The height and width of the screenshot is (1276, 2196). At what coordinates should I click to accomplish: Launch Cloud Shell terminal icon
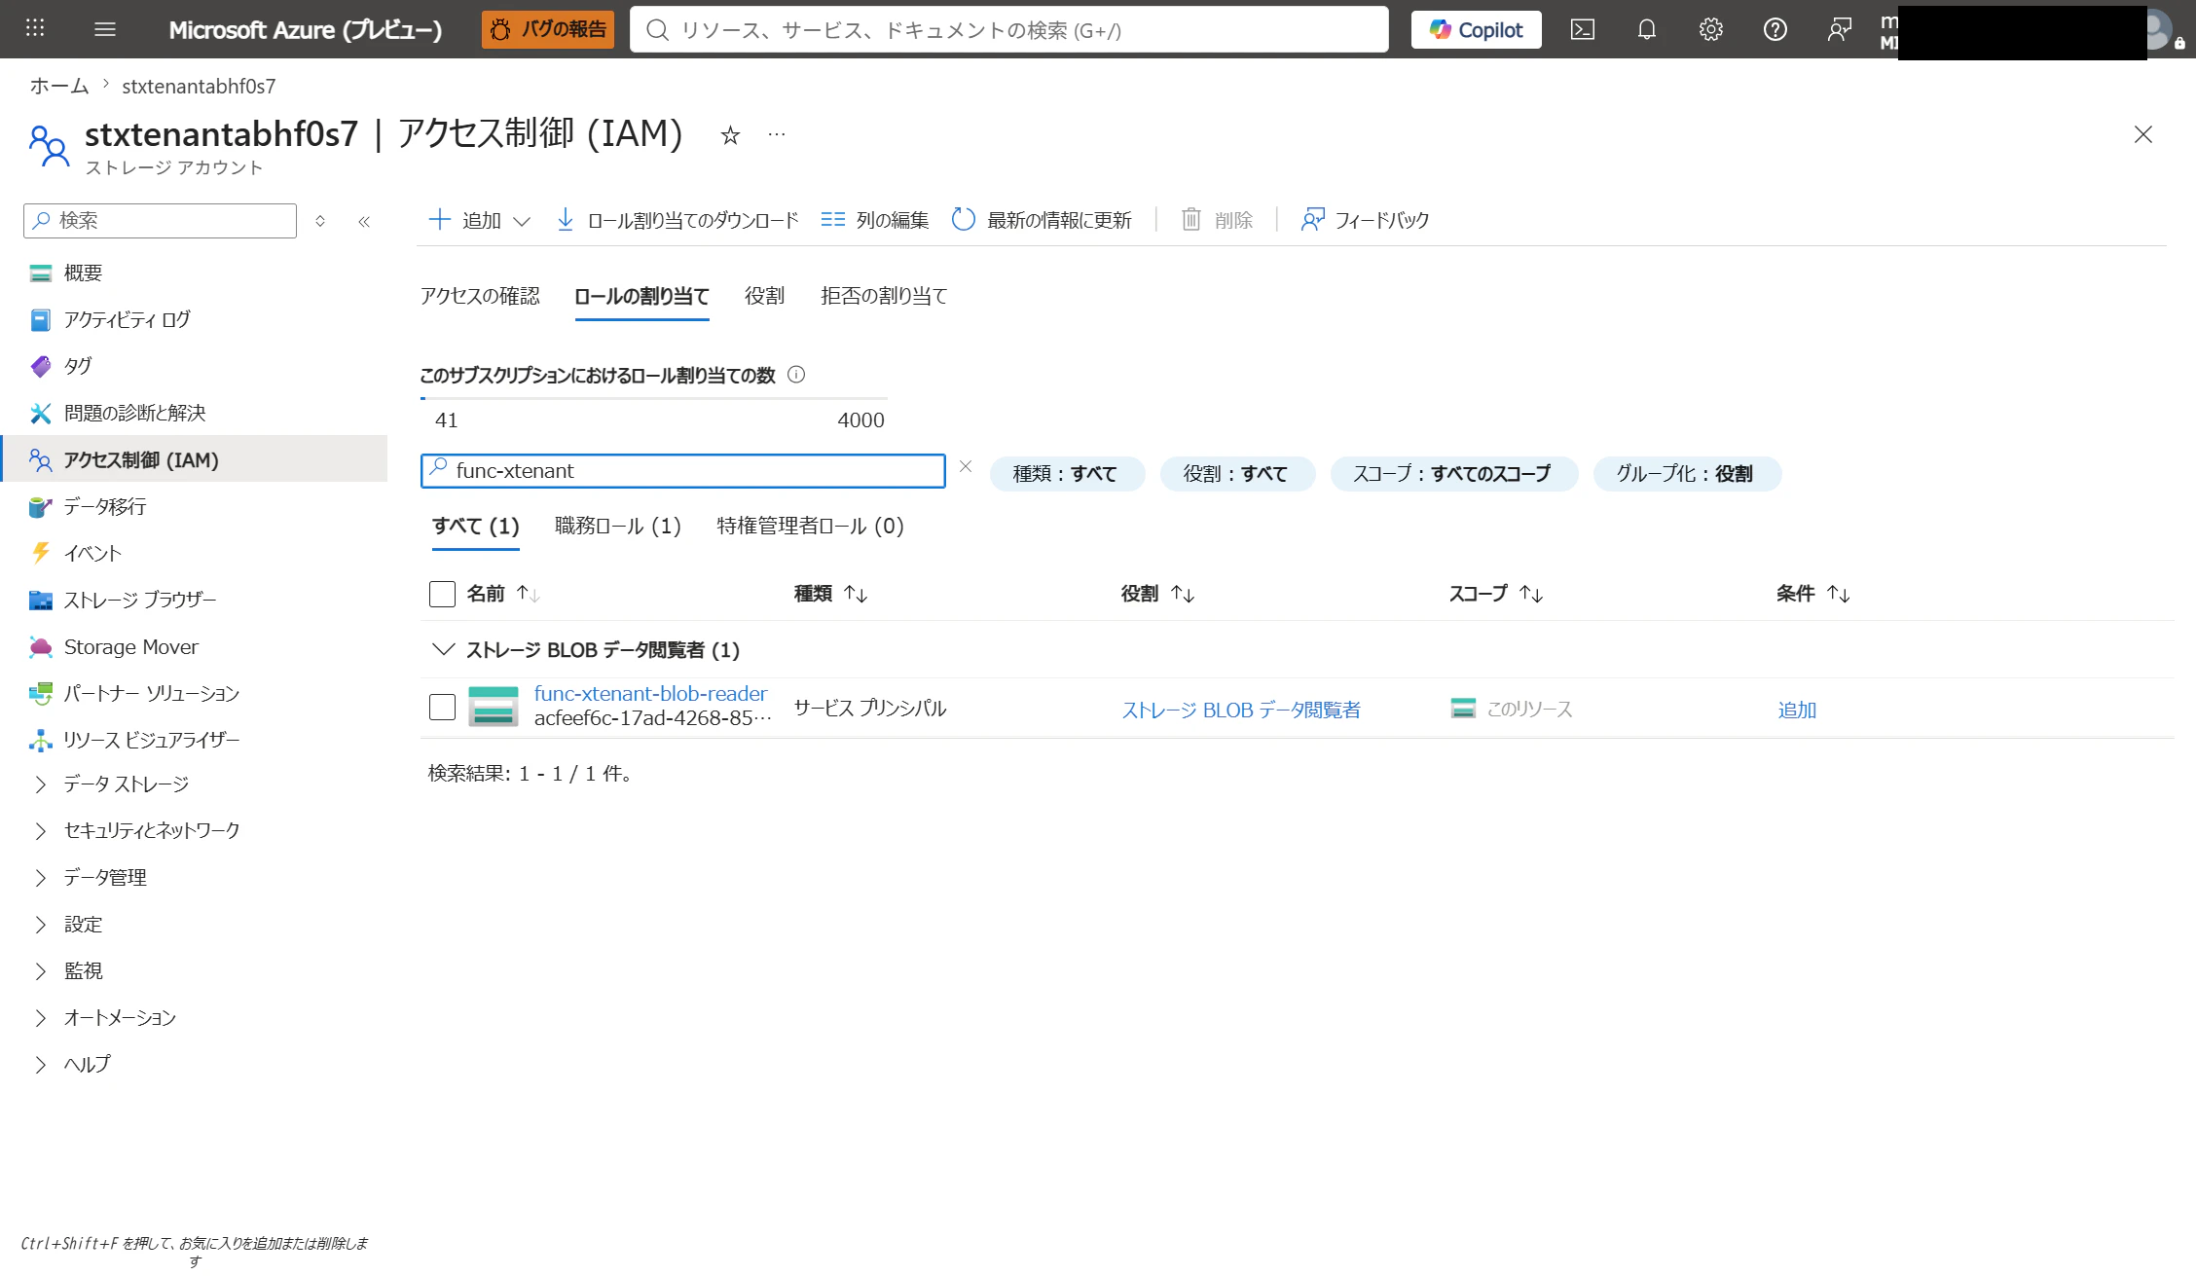coord(1583,29)
